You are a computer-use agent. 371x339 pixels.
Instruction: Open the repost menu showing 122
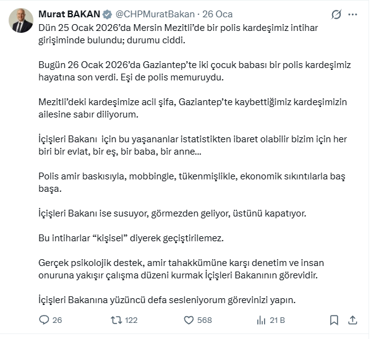(131, 320)
